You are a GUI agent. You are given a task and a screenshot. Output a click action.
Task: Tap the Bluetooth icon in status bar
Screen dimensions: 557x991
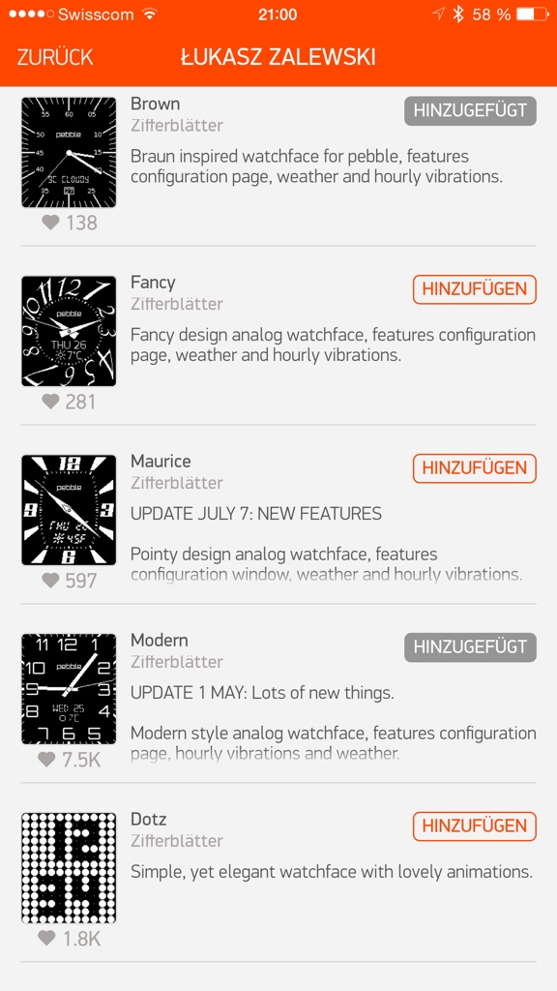click(458, 15)
